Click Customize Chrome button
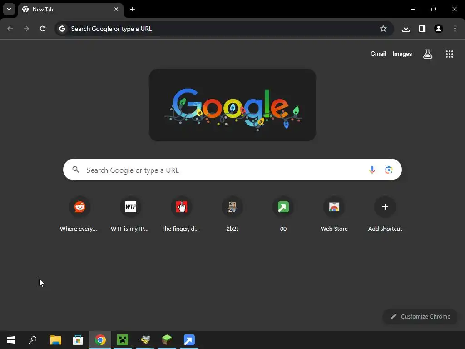 [420, 316]
